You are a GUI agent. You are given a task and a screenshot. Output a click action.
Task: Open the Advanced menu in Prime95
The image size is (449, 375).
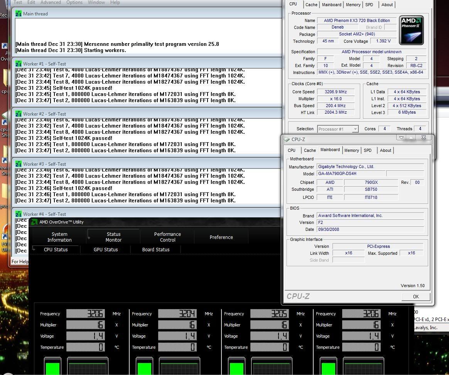point(51,2)
